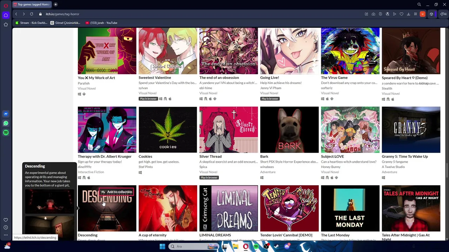449x252 pixels.
Task: Open LIMINAL DREAMS game thumbnail
Action: pos(229,208)
